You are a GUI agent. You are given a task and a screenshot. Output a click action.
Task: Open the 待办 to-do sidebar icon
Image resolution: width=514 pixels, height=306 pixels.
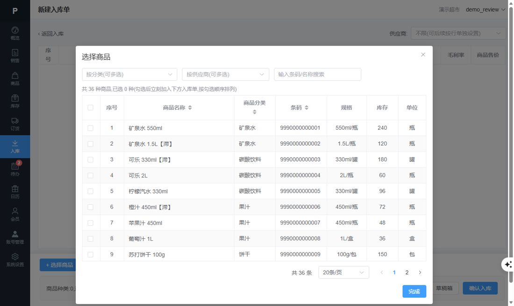point(15,169)
